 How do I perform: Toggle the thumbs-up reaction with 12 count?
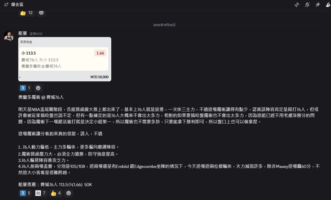[x=27, y=13]
